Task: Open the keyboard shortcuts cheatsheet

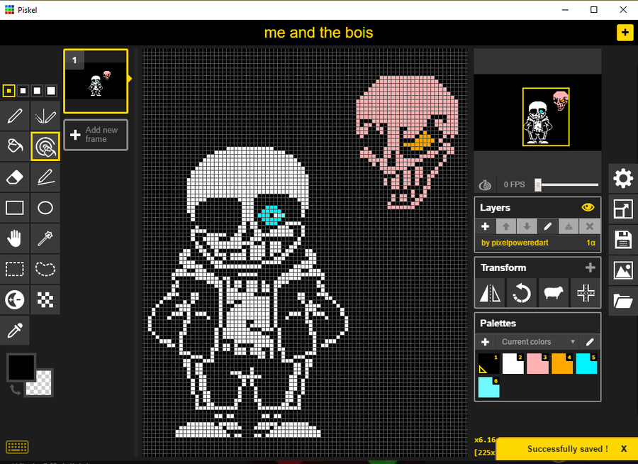Action: coord(17,447)
